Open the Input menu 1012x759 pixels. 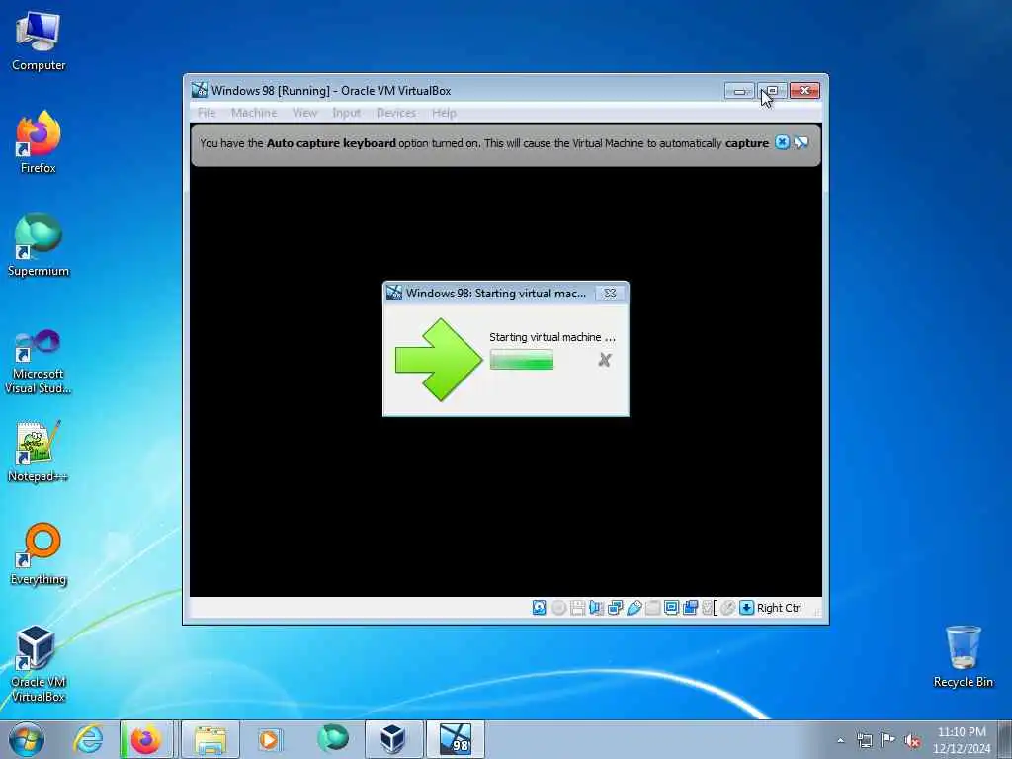tap(347, 113)
